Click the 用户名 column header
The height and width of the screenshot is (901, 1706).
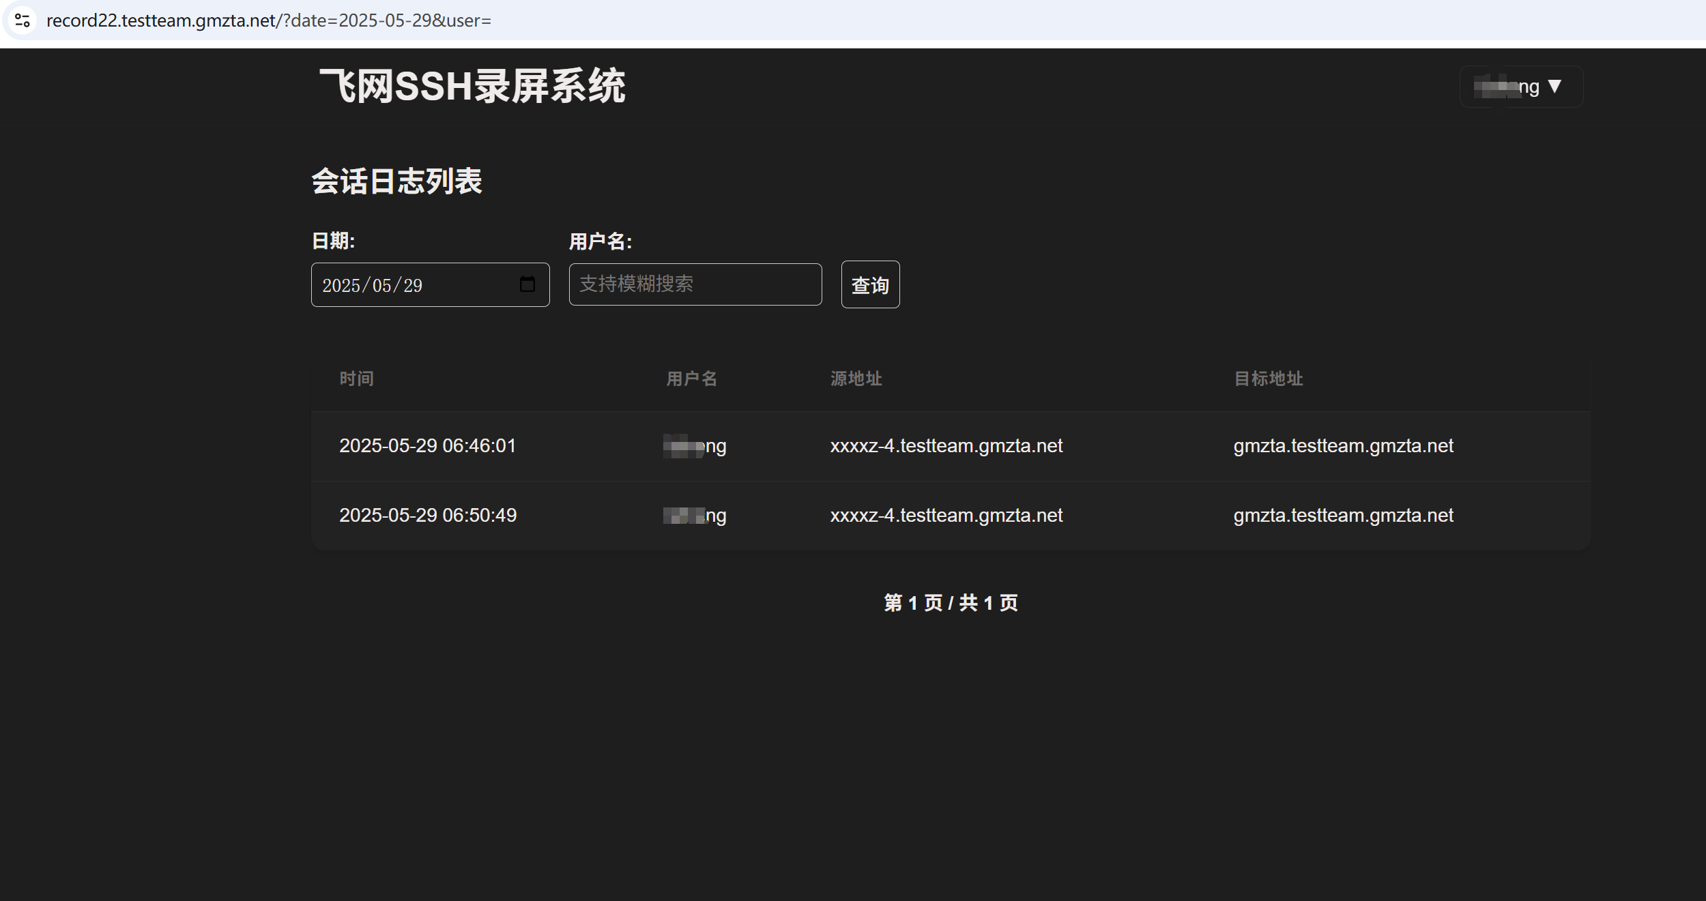pyautogui.click(x=691, y=379)
